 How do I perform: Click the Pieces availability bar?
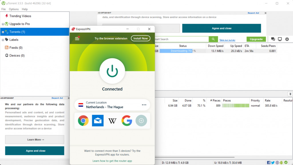point(236,106)
